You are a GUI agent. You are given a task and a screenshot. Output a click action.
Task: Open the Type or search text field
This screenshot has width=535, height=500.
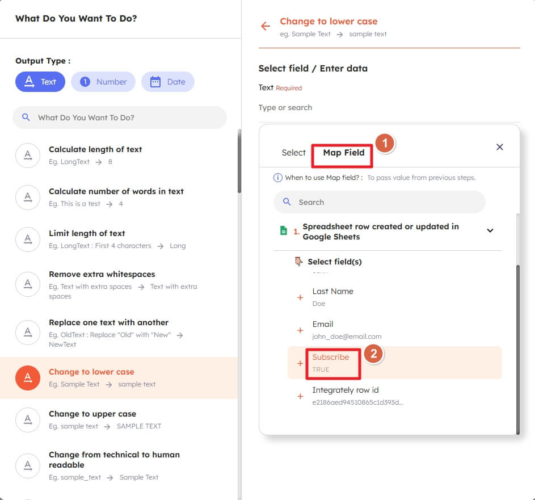tap(389, 108)
